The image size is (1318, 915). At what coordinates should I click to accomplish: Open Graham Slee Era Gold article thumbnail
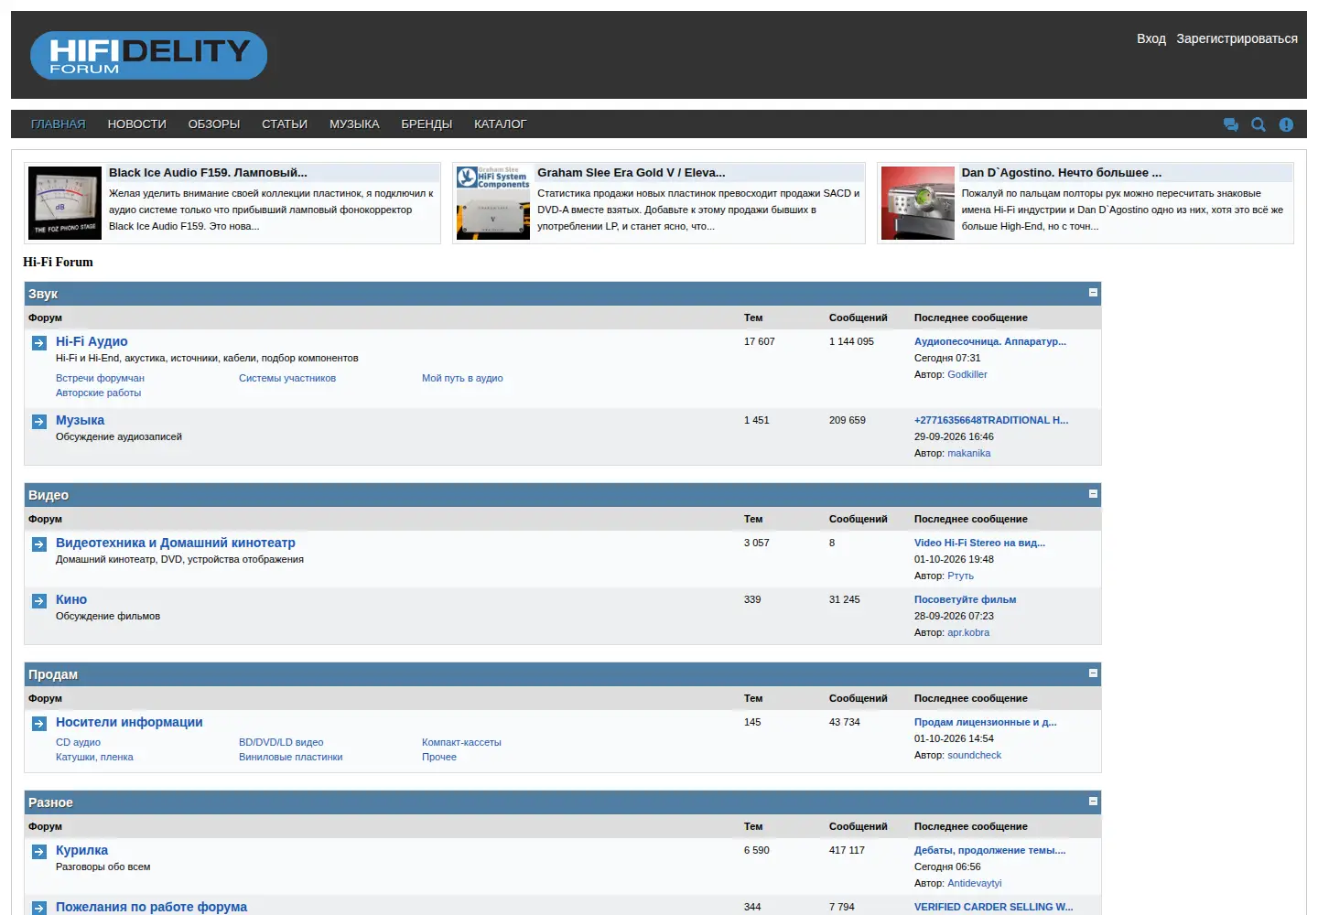(x=493, y=203)
